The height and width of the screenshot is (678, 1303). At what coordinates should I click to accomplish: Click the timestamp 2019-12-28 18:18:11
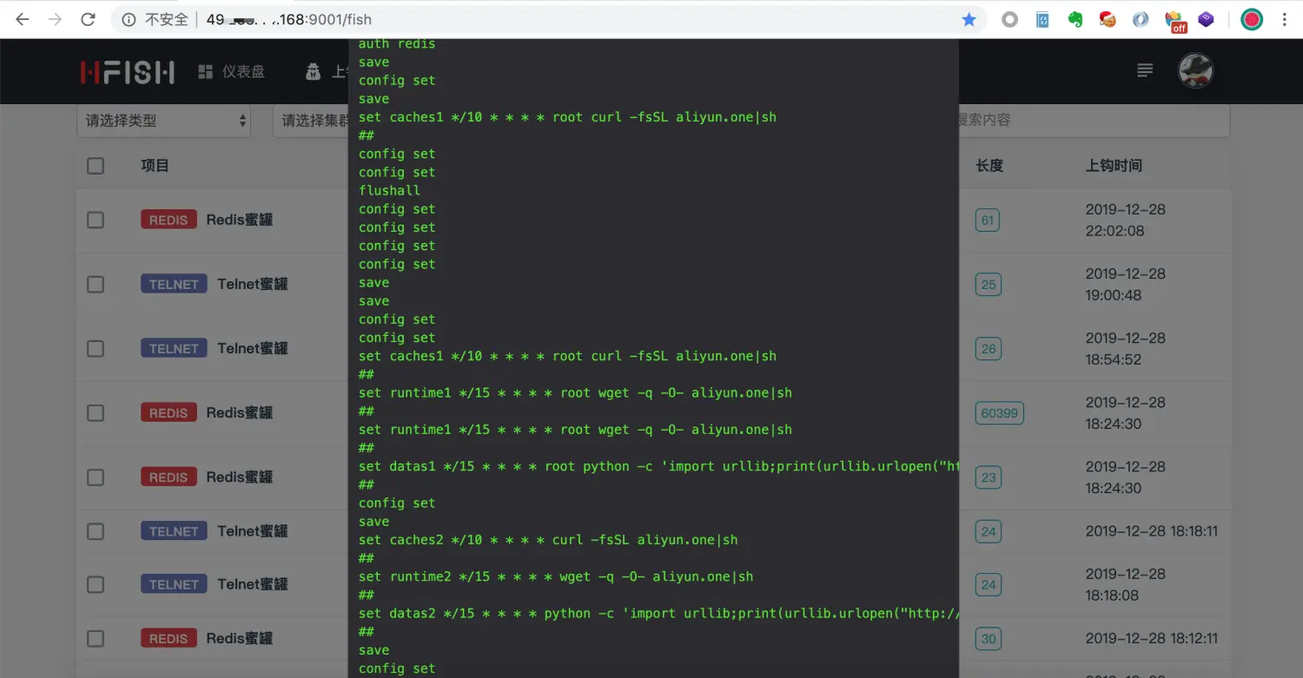pyautogui.click(x=1152, y=531)
